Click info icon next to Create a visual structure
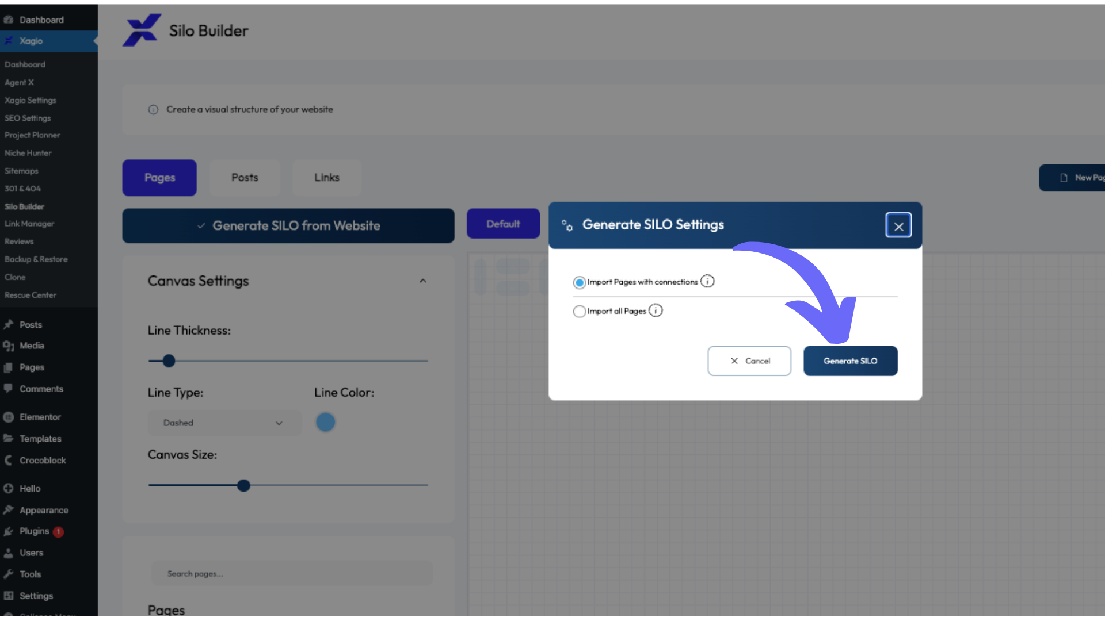Image resolution: width=1105 pixels, height=621 pixels. click(x=153, y=109)
